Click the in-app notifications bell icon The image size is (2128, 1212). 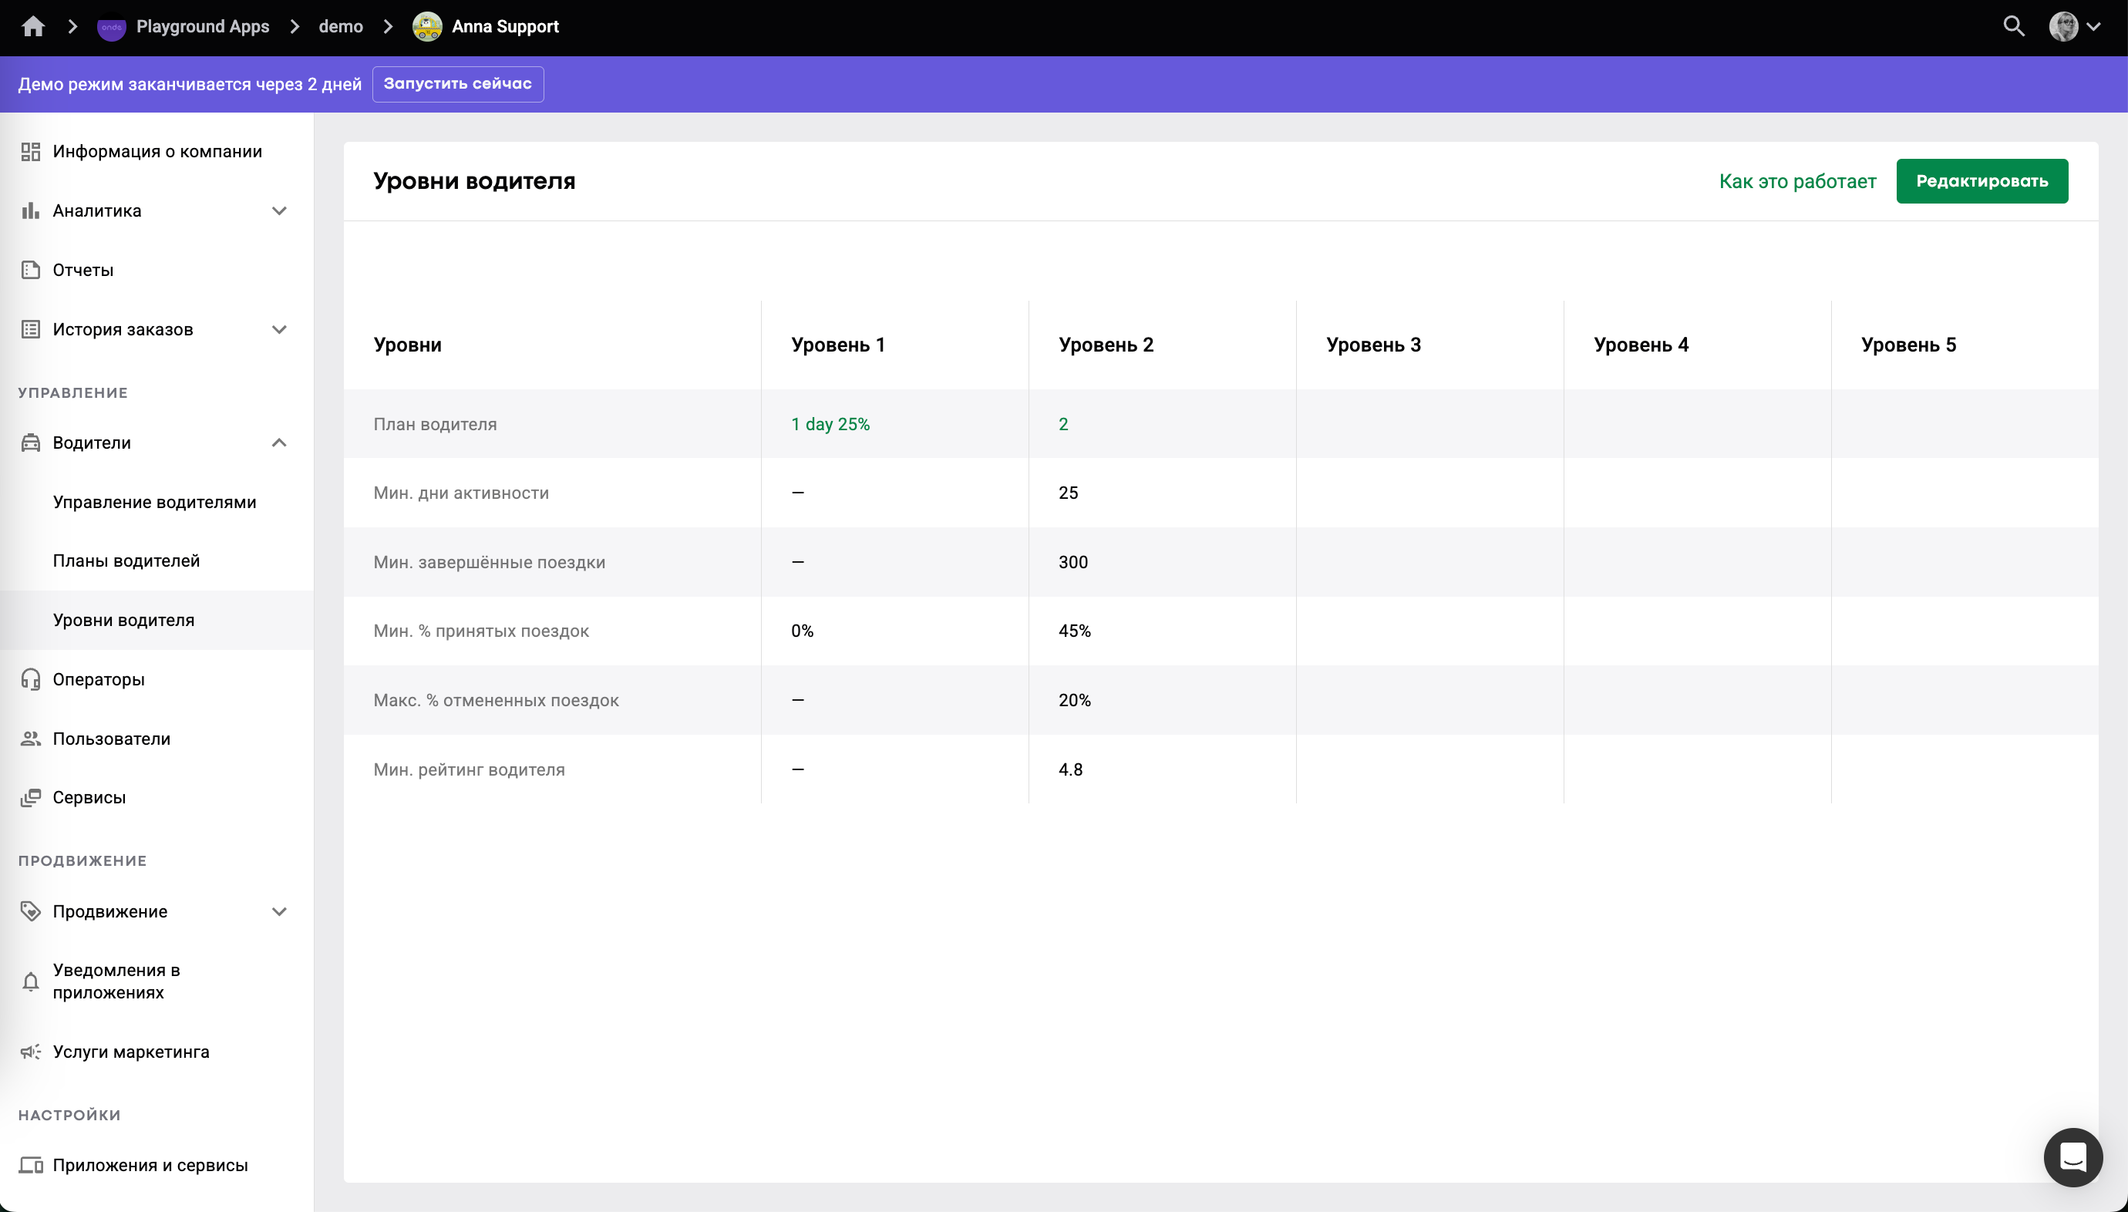[31, 981]
